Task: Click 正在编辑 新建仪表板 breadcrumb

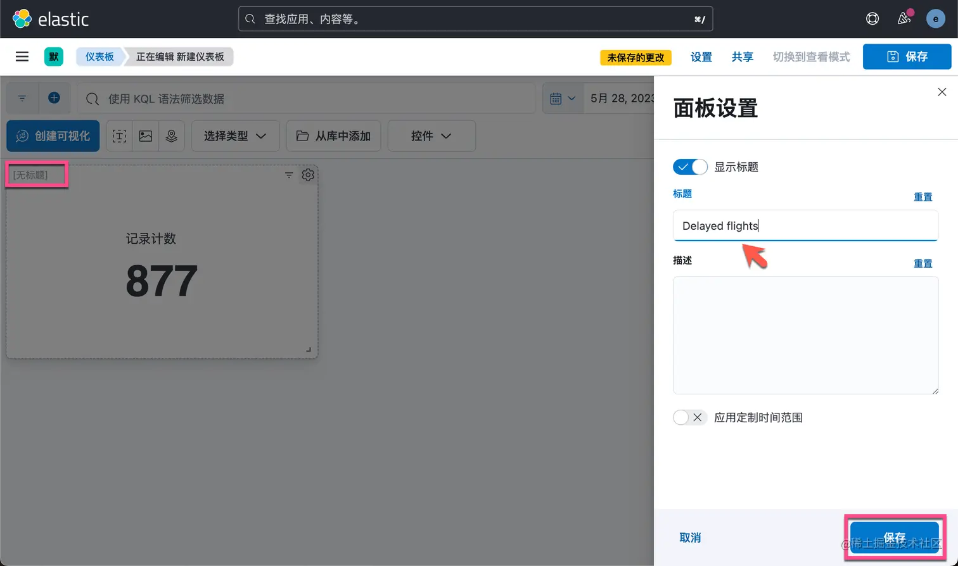Action: [x=180, y=57]
